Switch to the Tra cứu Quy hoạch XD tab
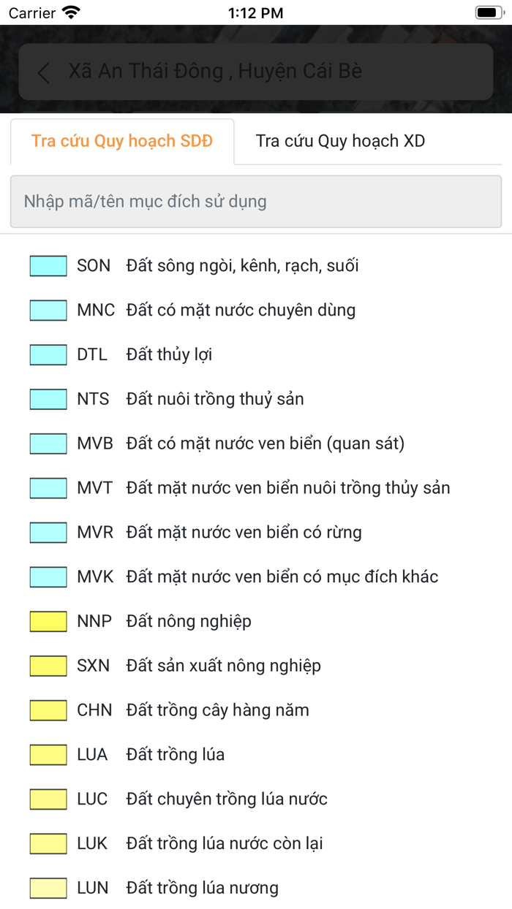Viewport: 512px width, 909px height. pos(340,140)
